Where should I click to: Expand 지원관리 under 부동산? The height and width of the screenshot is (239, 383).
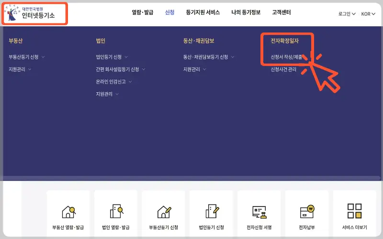click(x=20, y=69)
